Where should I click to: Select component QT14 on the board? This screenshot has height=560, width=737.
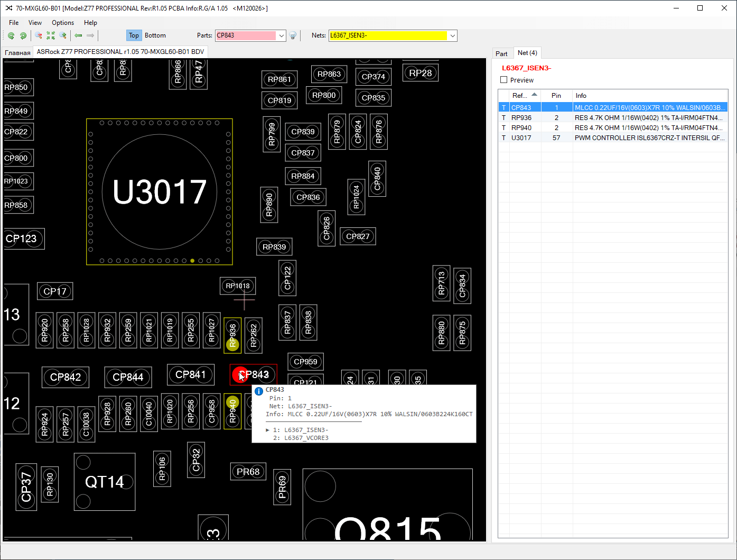[105, 482]
